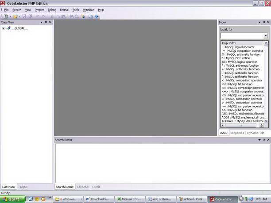Select '&& : MySQL logical operator' entry
This screenshot has width=271, height=203.
(240, 62)
